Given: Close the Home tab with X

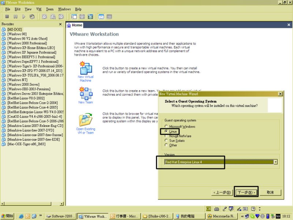Looking at the screenshot, I should (289, 25).
